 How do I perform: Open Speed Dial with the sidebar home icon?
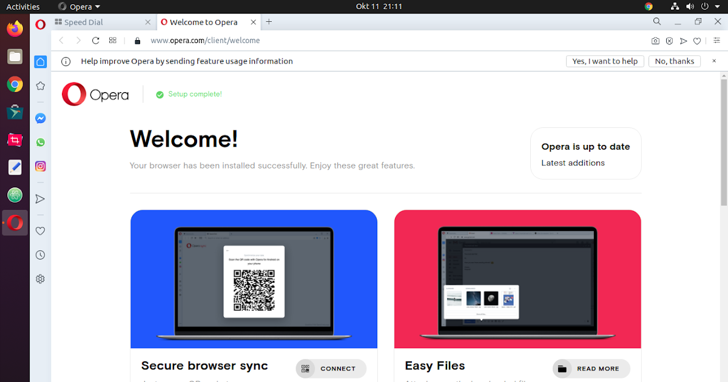click(x=40, y=61)
